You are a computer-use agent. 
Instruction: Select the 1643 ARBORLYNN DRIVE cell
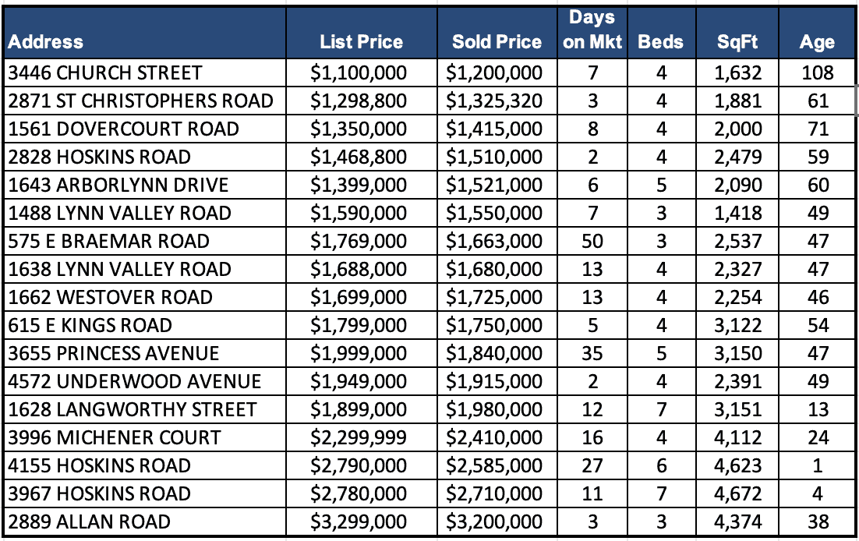(118, 186)
